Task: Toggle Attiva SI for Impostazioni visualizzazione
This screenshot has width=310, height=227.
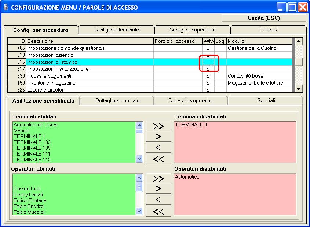Action: pos(208,69)
